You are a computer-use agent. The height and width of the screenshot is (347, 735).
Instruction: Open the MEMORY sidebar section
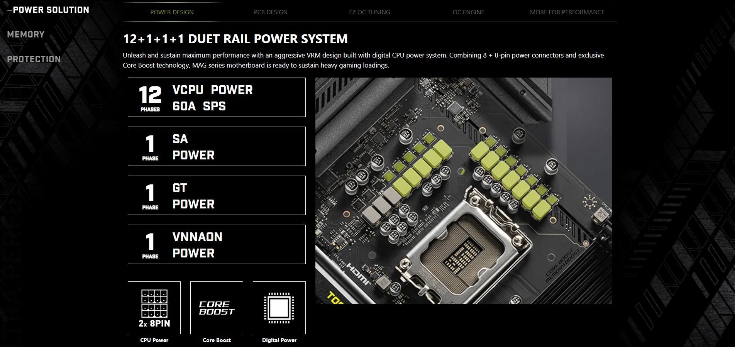point(26,34)
